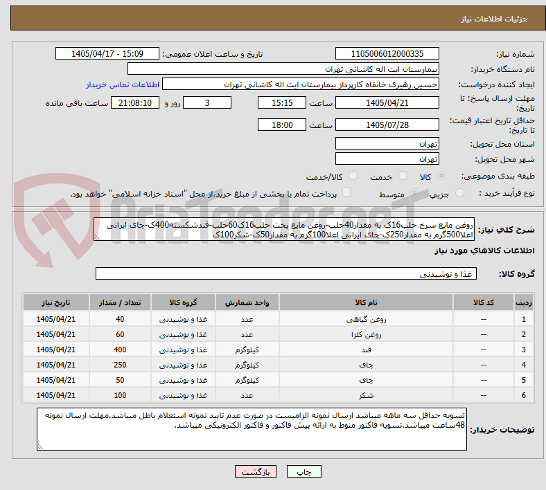
Task: Click item name قند
Action: click(x=366, y=350)
